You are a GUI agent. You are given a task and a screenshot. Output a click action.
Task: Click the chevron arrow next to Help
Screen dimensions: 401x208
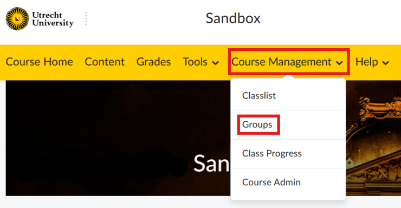385,63
